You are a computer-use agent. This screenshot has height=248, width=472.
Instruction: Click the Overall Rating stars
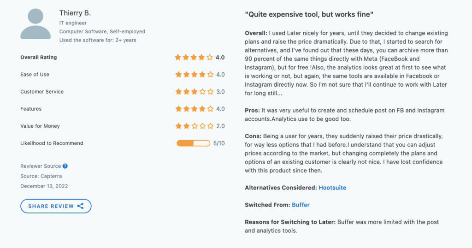194,57
